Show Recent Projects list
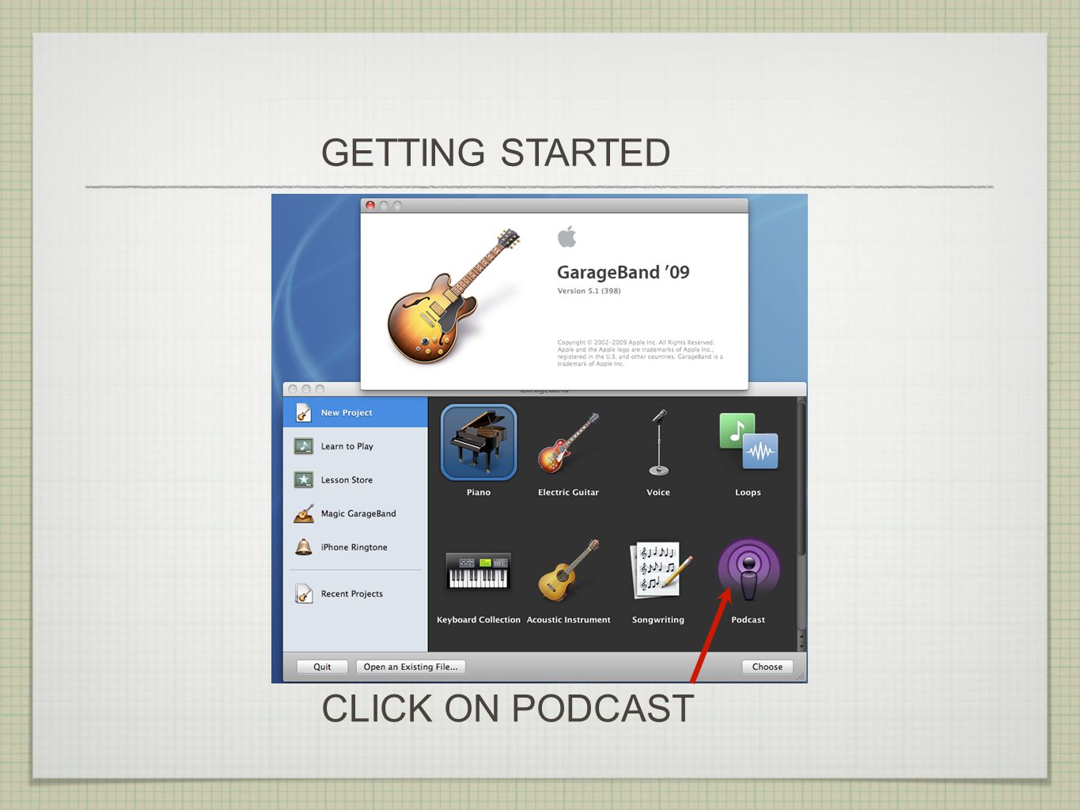The image size is (1080, 810). (x=355, y=593)
